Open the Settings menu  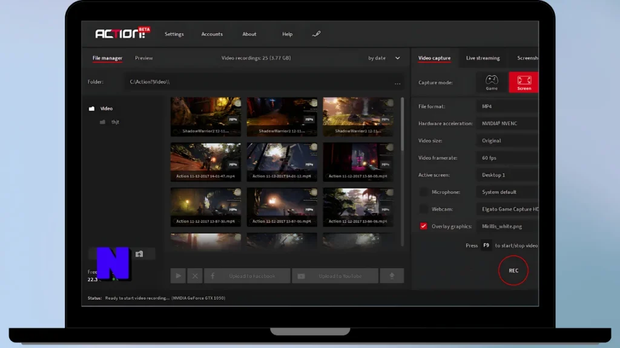(x=174, y=34)
